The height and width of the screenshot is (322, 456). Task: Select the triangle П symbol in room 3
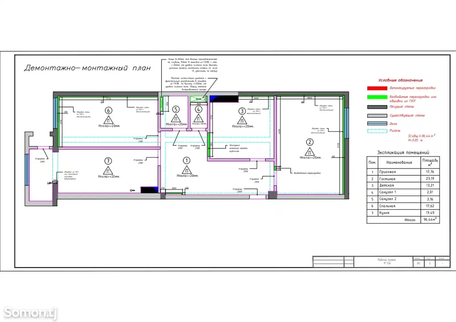tap(242, 120)
